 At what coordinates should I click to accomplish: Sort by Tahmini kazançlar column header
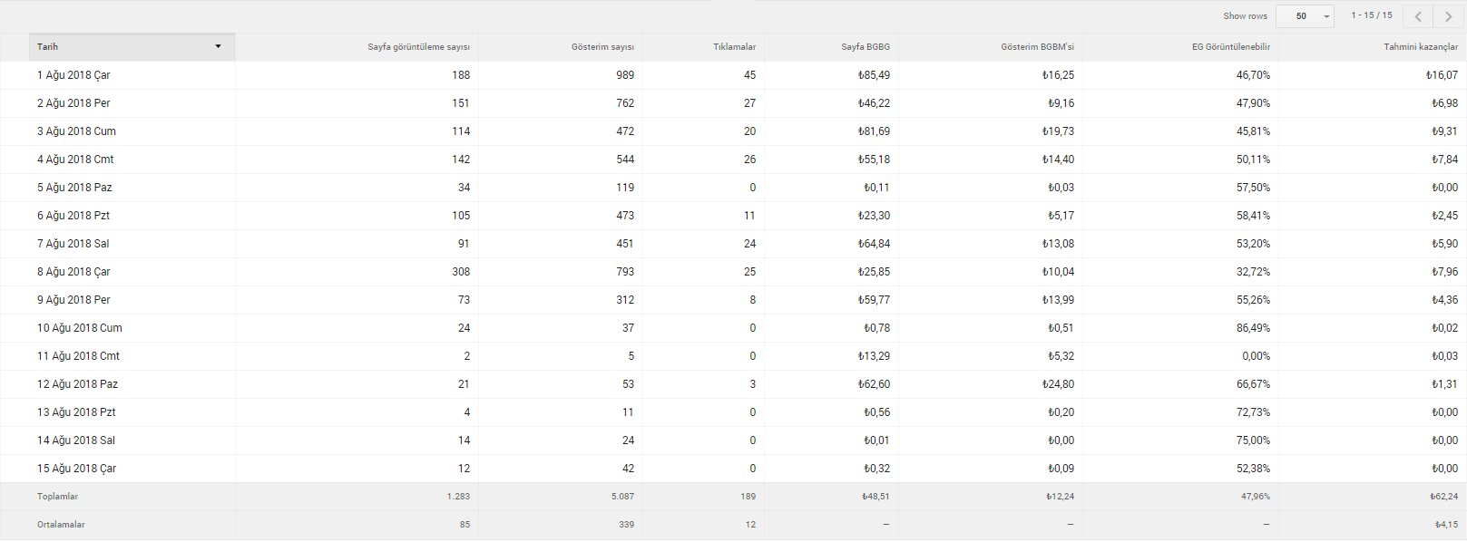pyautogui.click(x=1421, y=47)
